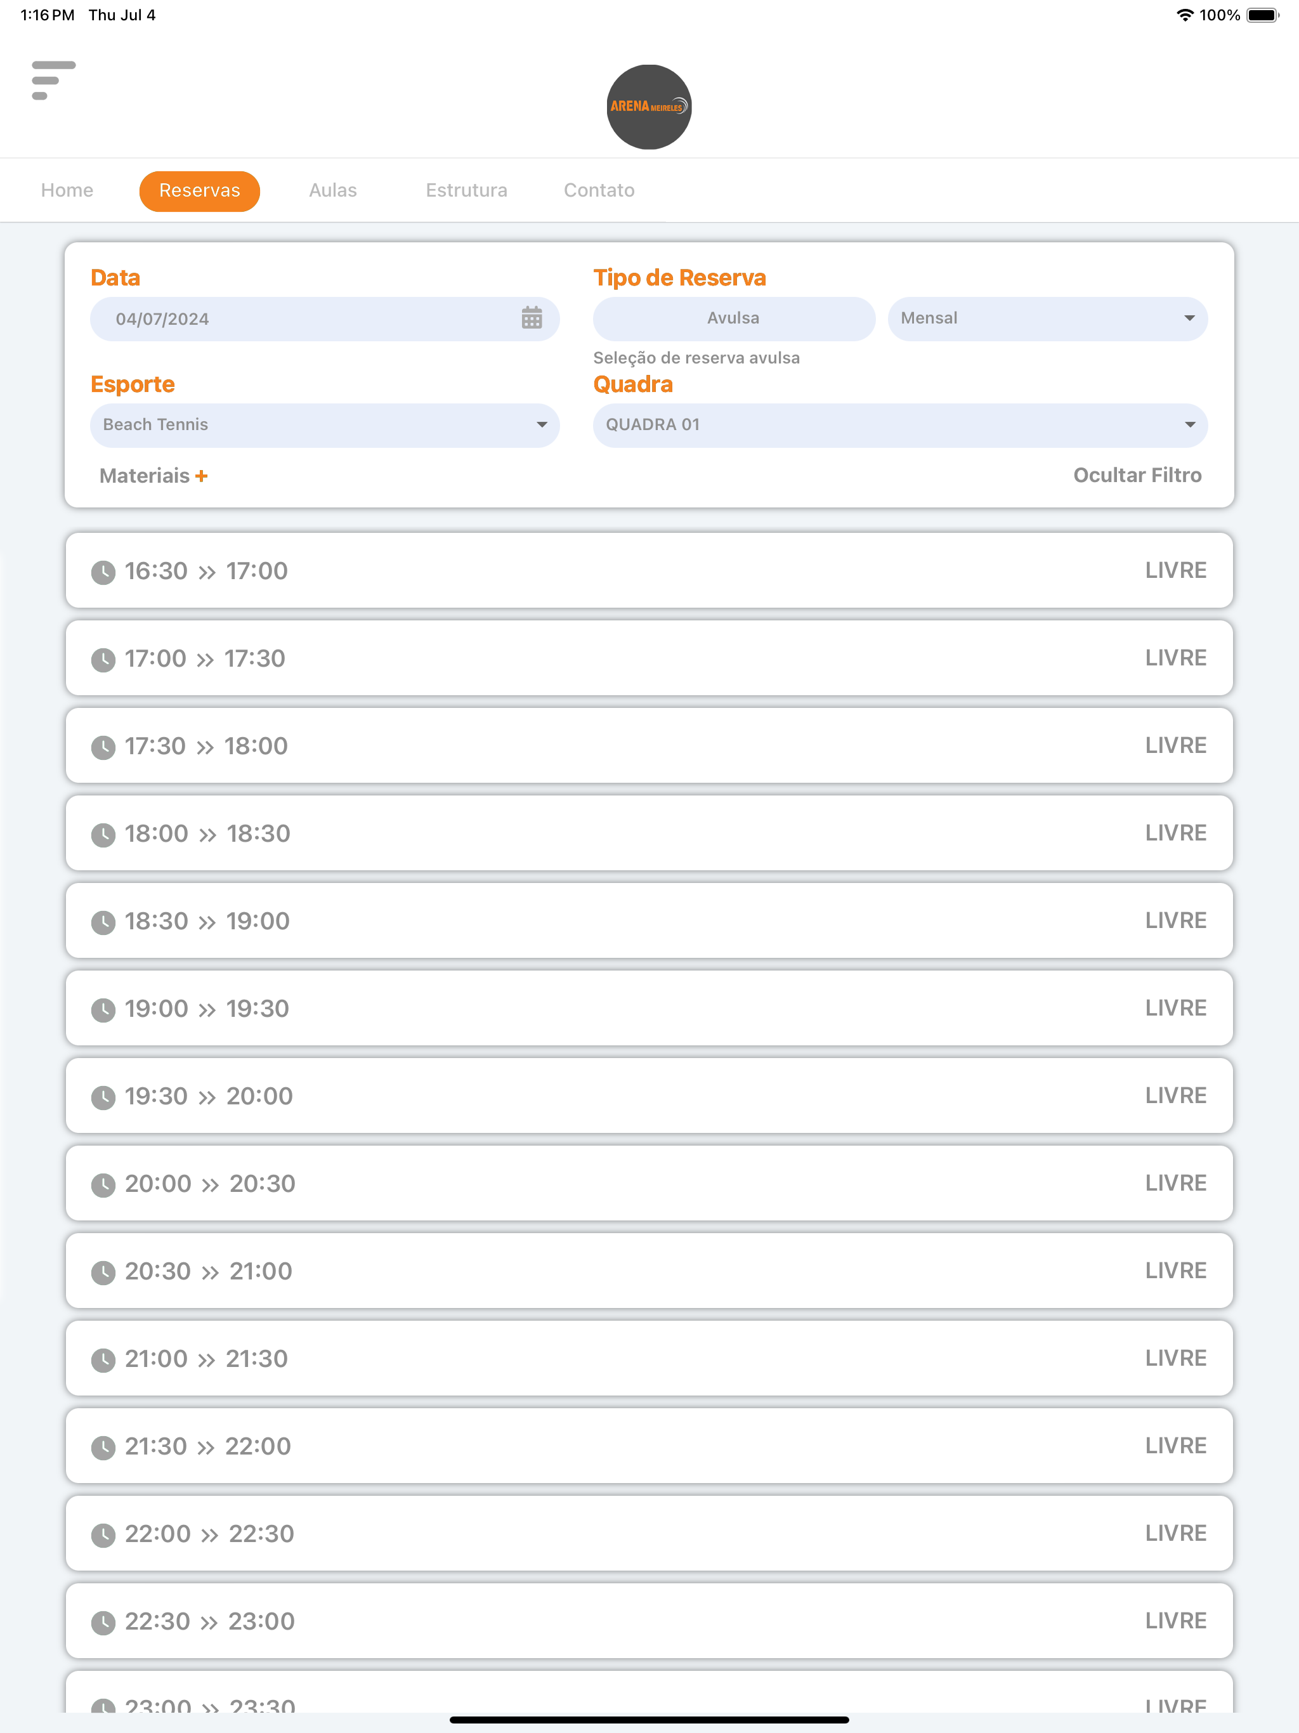Select the Reservas tab
1299x1733 pixels.
click(x=200, y=191)
